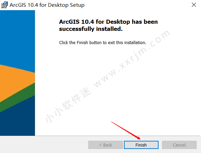Click the red arrow pointing to Finish
201x153 pixels.
pyautogui.click(x=126, y=131)
